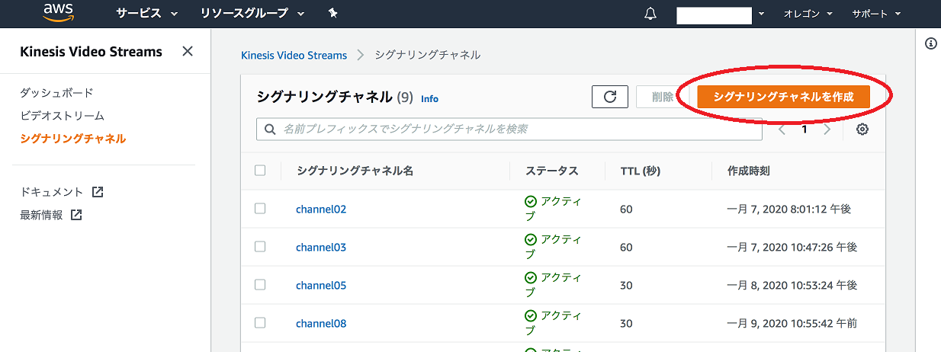Check the channel05 row checkbox
The image size is (941, 352).
pyautogui.click(x=260, y=285)
